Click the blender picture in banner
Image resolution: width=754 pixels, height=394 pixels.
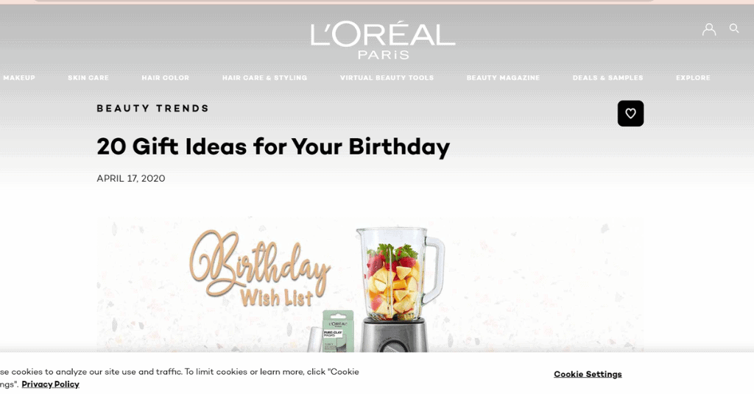[x=400, y=290]
